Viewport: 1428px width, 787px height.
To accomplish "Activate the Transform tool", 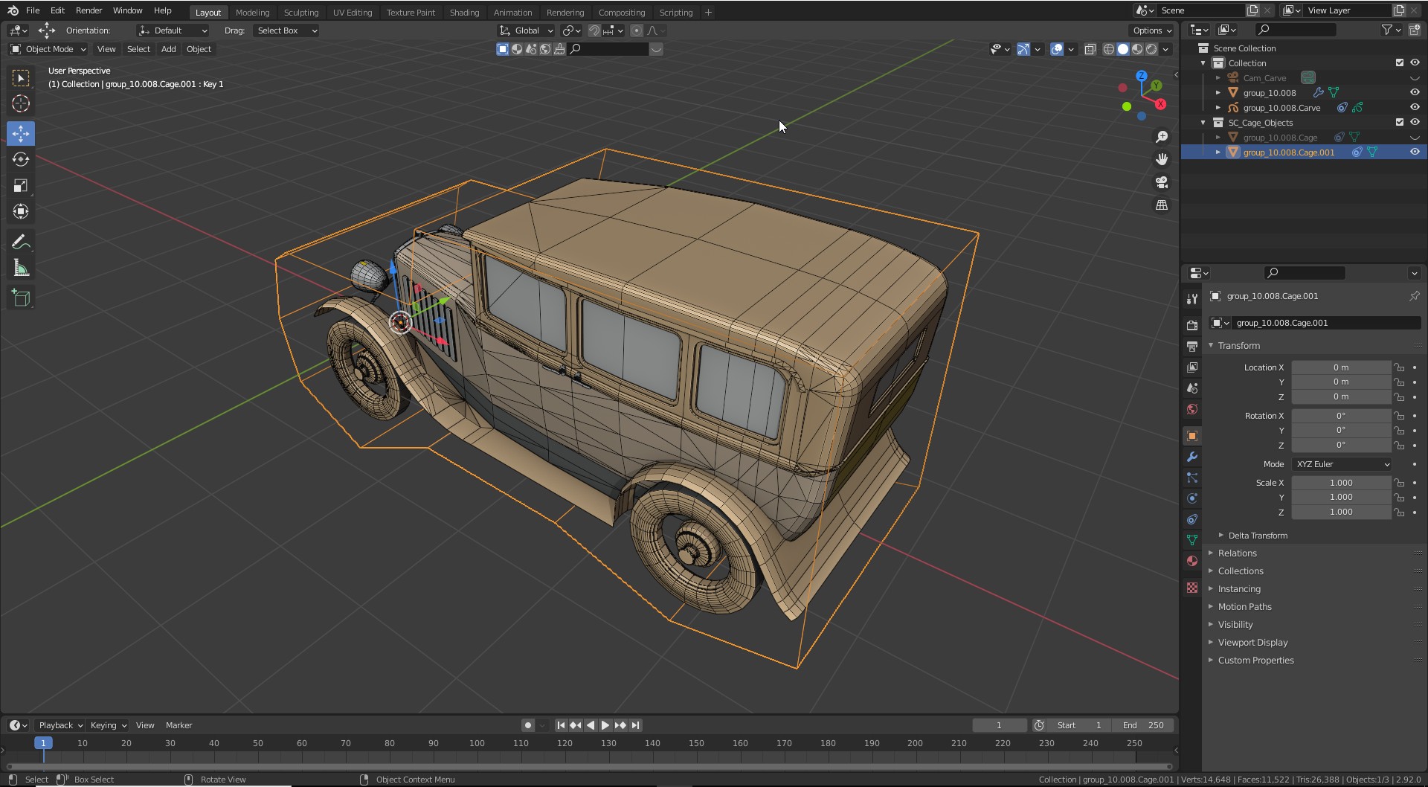I will pos(21,211).
